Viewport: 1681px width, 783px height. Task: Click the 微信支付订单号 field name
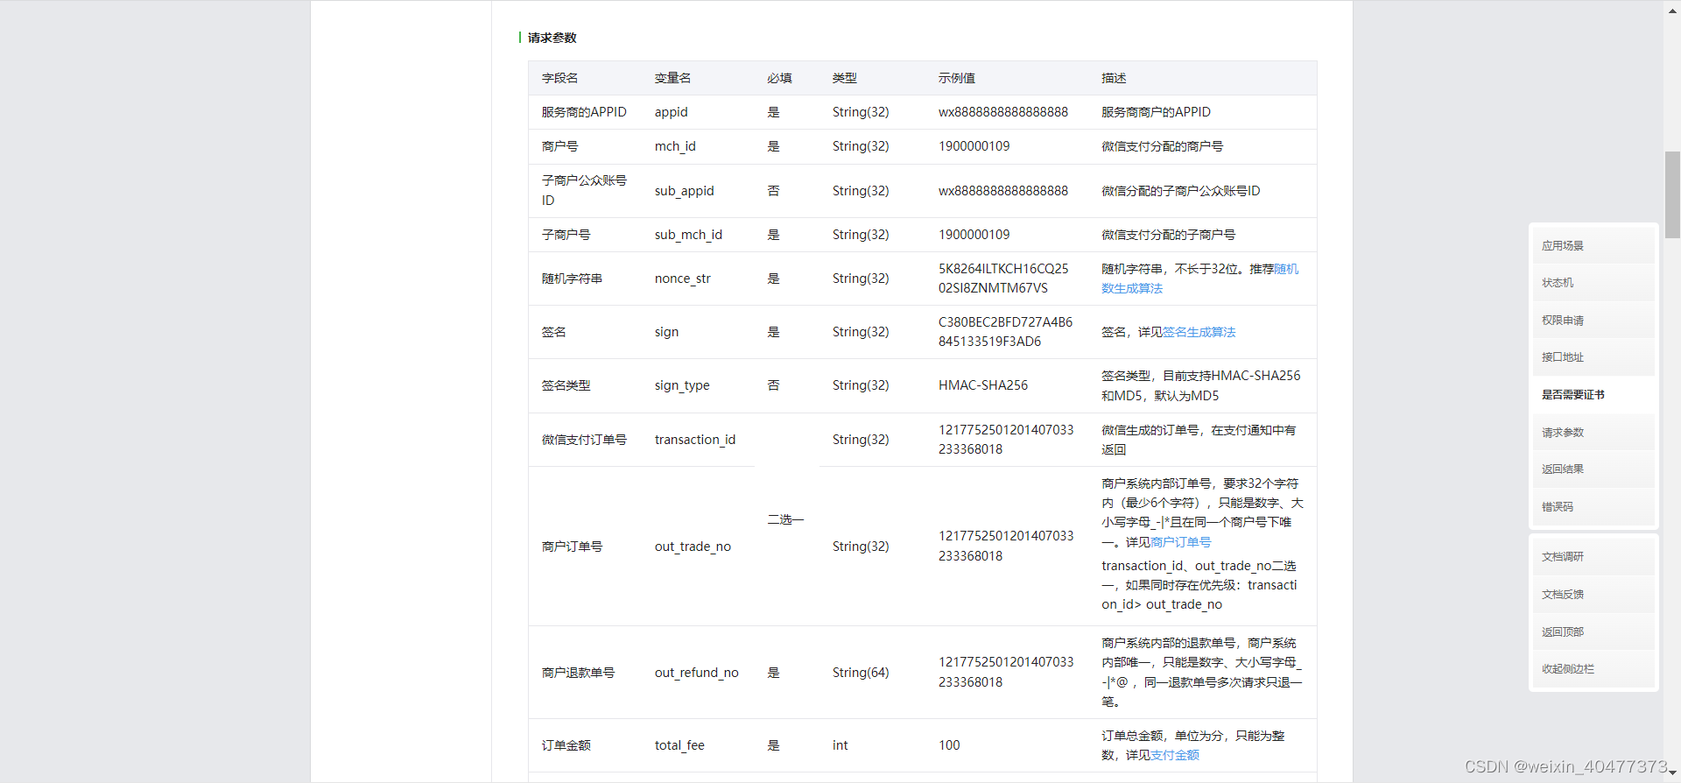point(584,440)
